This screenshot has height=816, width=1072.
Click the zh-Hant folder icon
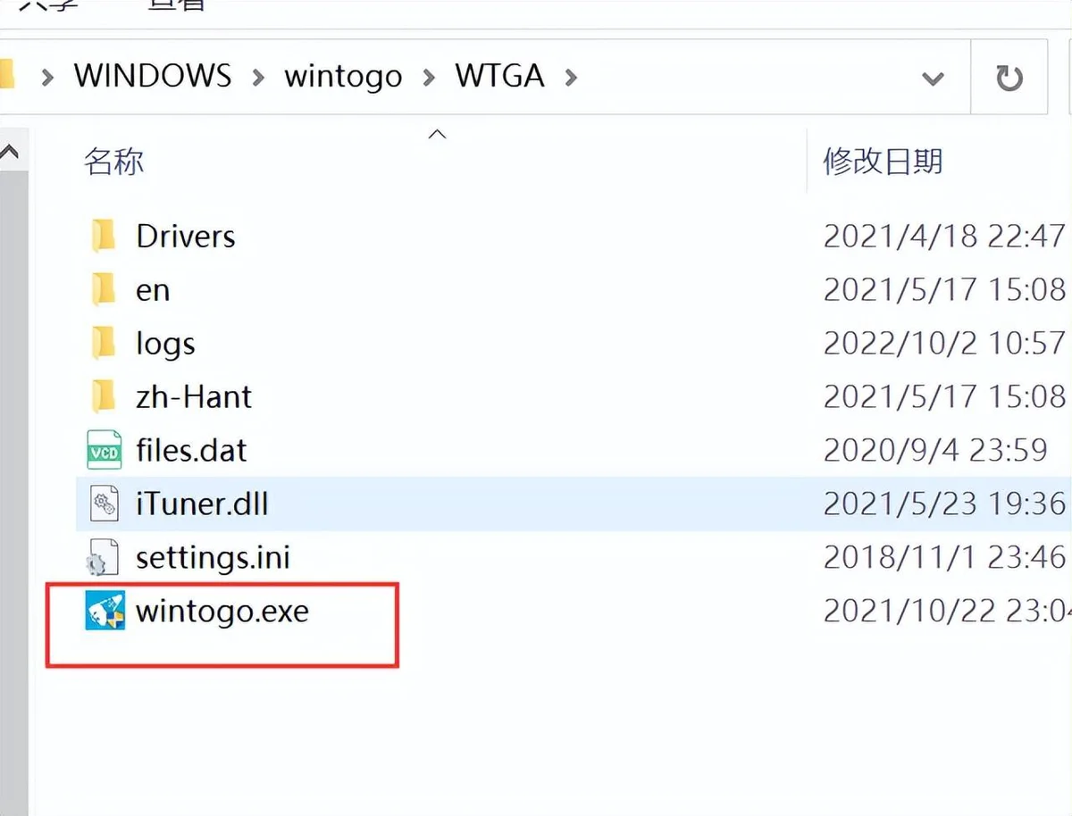(104, 397)
